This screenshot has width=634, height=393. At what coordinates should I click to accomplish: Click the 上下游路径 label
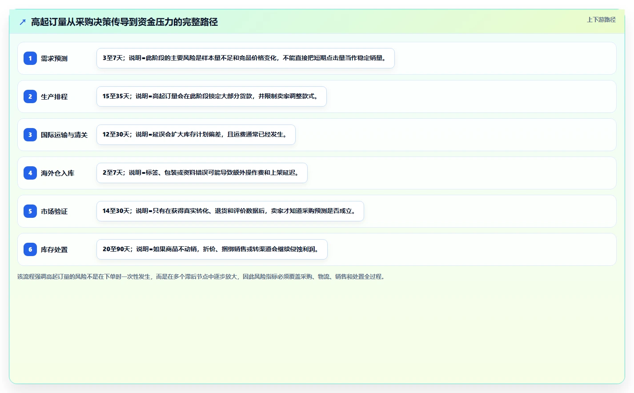601,20
